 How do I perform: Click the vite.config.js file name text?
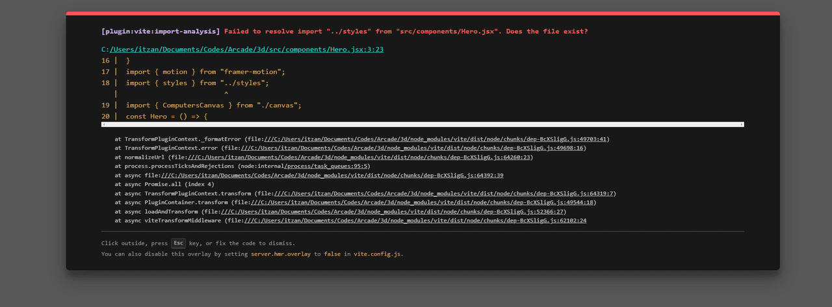click(x=378, y=254)
